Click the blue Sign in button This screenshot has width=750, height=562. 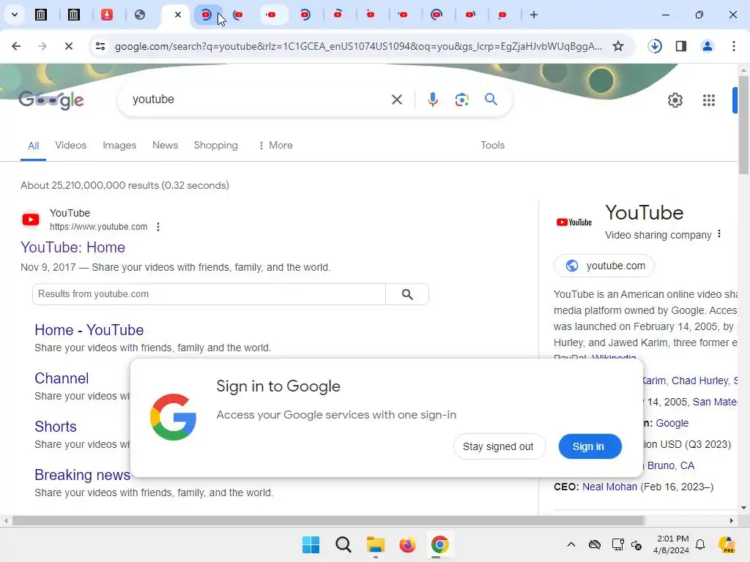click(590, 446)
